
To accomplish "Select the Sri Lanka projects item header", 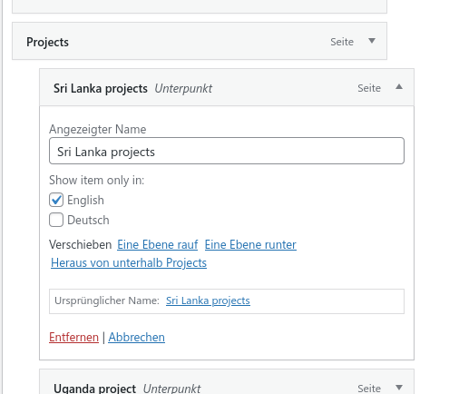I will point(227,87).
